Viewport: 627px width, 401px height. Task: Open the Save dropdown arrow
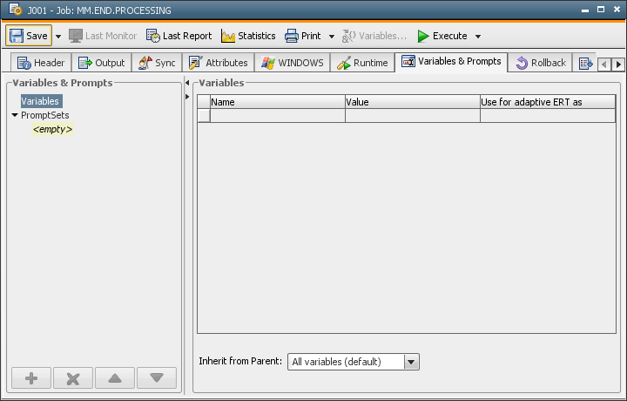point(58,37)
